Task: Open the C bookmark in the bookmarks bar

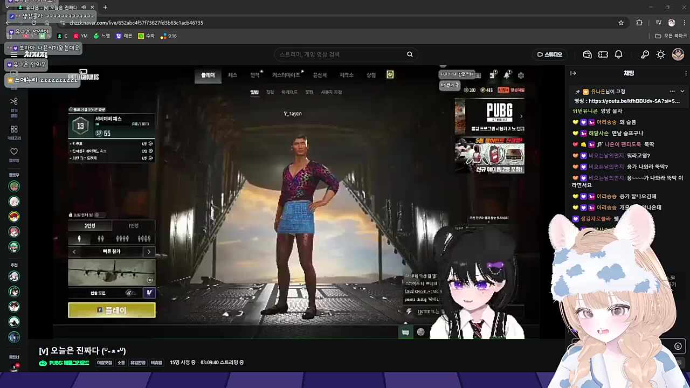Action: click(63, 36)
